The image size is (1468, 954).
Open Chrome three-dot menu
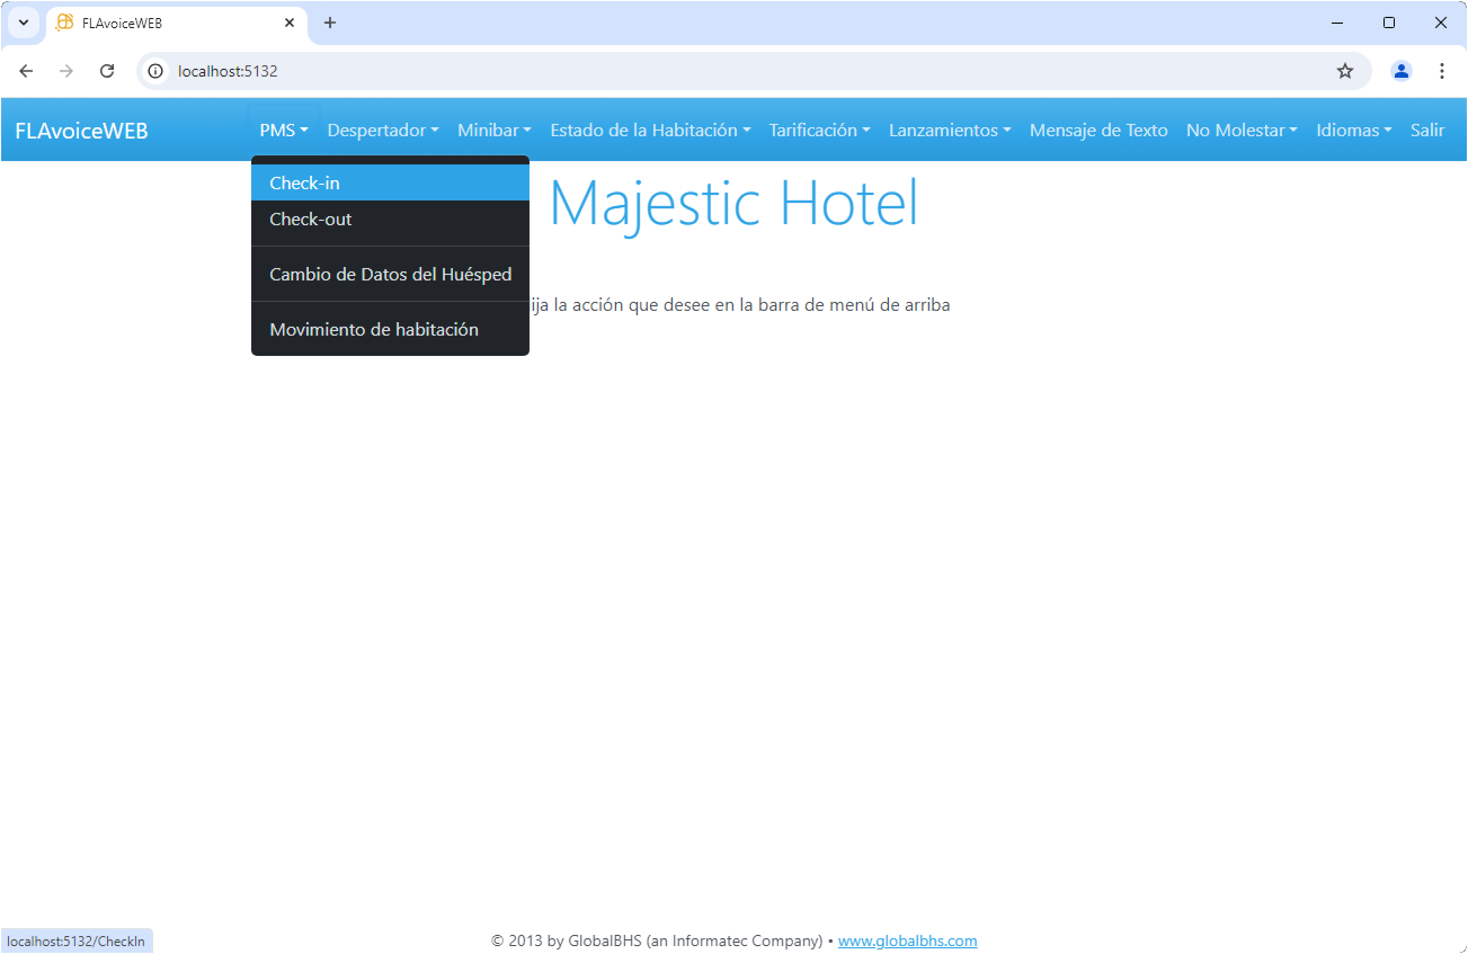[1442, 71]
